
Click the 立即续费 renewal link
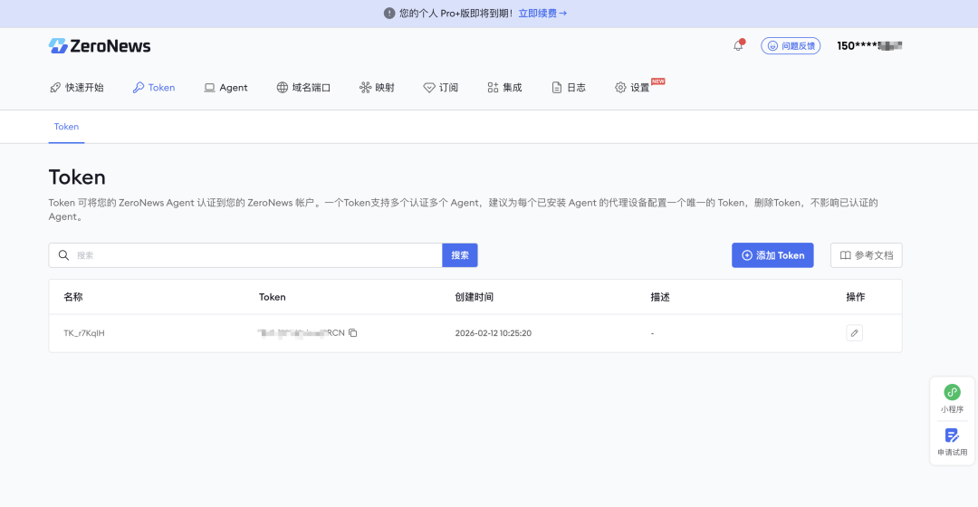point(542,13)
